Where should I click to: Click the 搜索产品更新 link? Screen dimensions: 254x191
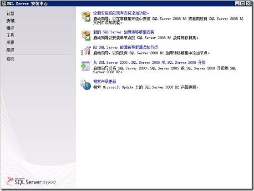[105, 81]
